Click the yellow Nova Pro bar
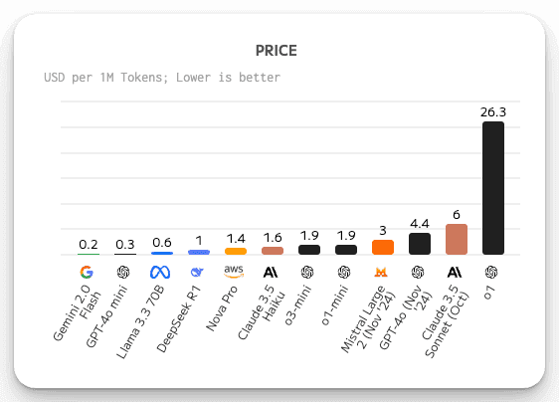The height and width of the screenshot is (402, 559). pyautogui.click(x=236, y=251)
